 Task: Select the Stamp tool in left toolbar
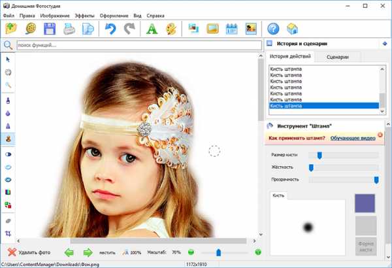pos(8,139)
